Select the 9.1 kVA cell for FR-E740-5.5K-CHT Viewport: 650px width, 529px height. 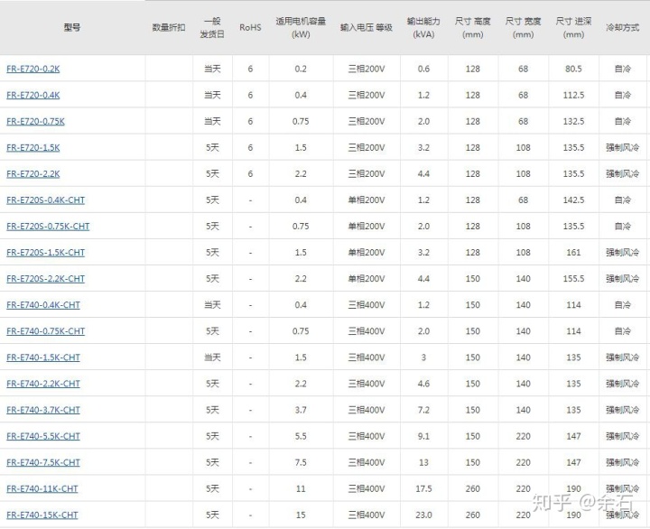point(423,436)
